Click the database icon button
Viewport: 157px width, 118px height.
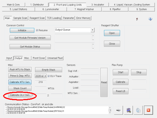click(128, 110)
